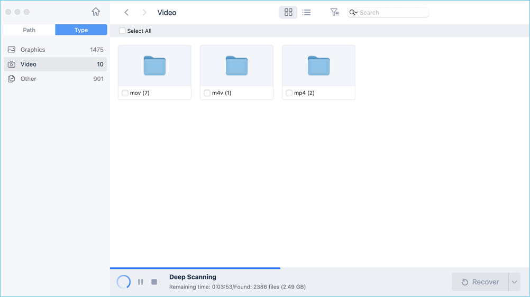530x297 pixels.
Task: Open the m4v folder thumbnail
Action: click(236, 66)
